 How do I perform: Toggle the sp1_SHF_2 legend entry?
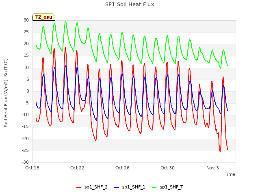pos(92,187)
